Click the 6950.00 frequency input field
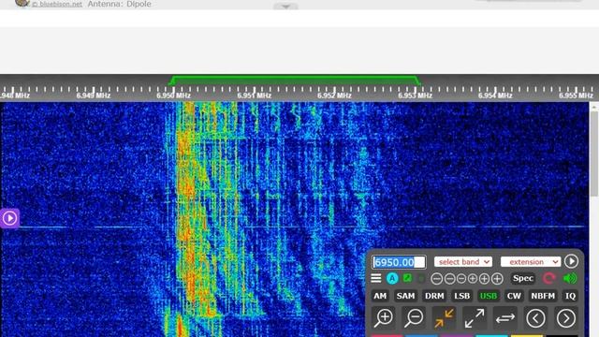599x337 pixels. (399, 262)
